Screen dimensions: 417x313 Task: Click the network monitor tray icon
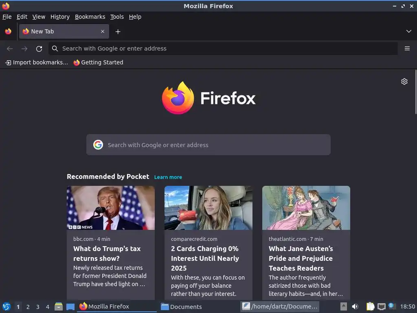[381, 306]
